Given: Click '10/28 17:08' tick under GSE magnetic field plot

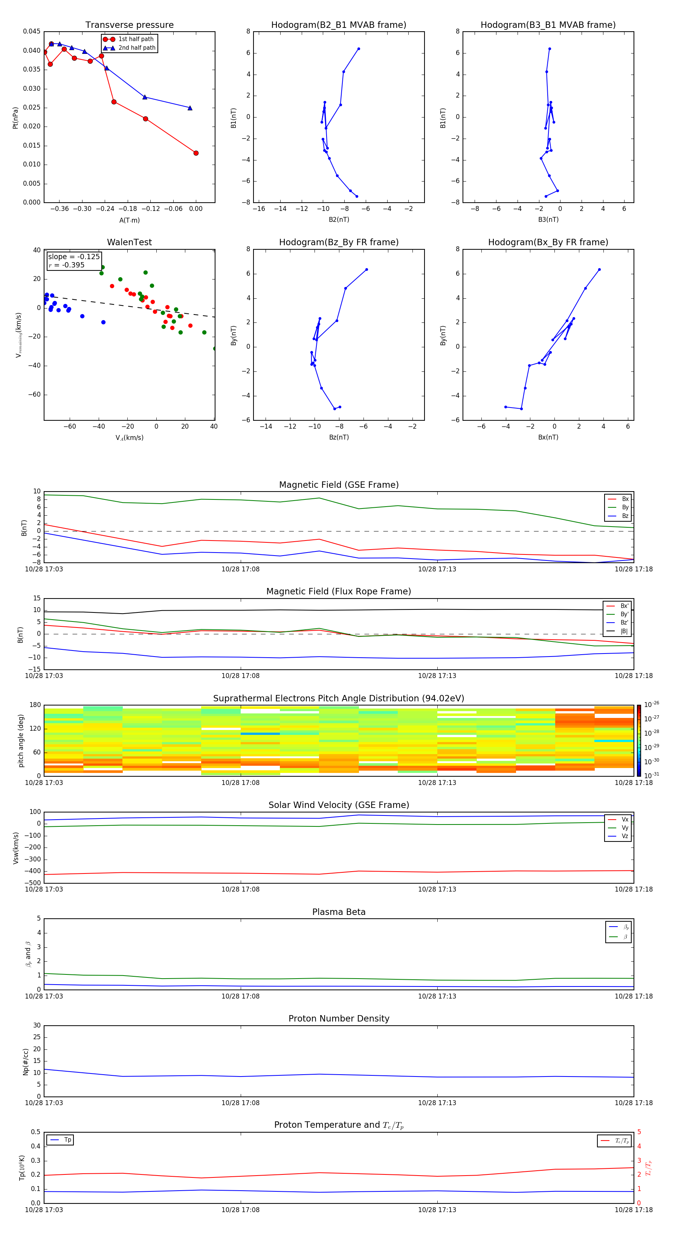Looking at the screenshot, I should point(240,570).
